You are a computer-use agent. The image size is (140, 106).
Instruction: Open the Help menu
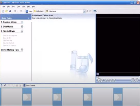33,7
